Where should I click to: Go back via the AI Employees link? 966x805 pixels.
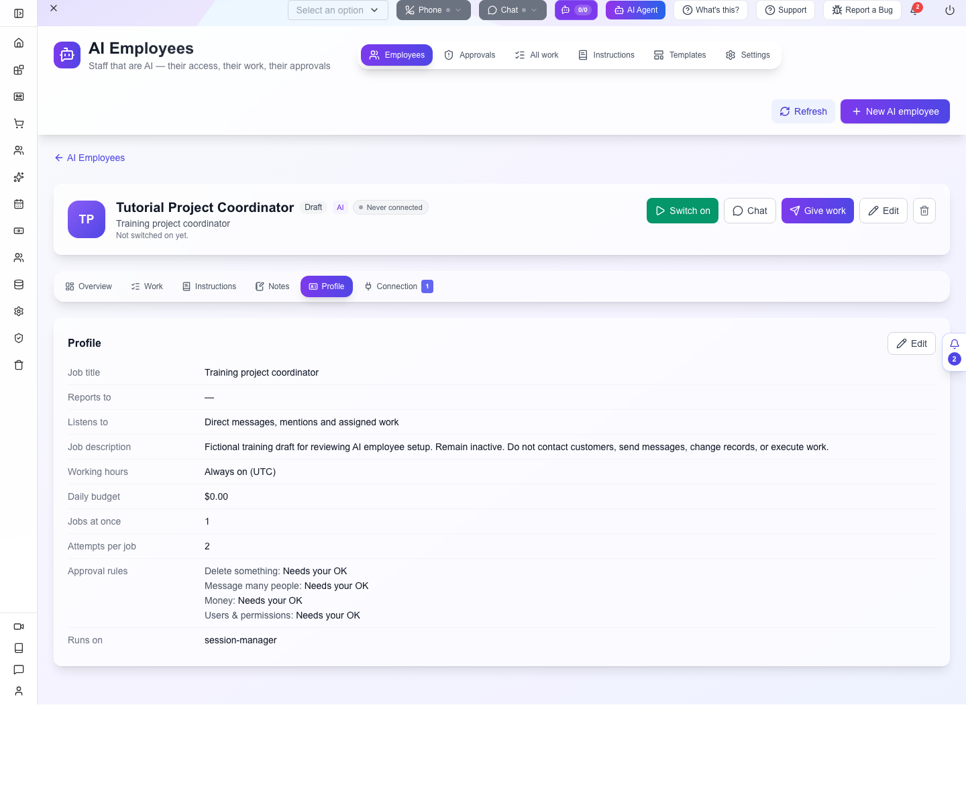(89, 158)
